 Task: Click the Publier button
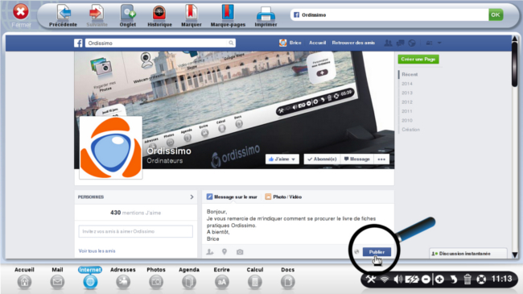coord(377,252)
